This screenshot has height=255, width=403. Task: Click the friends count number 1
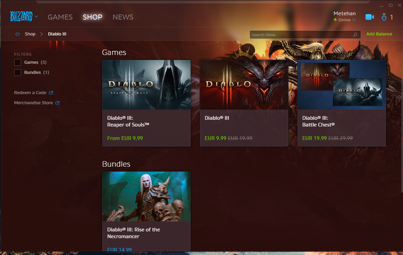[x=392, y=17]
